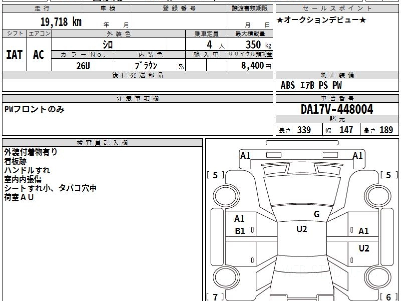This screenshot has height=301, width=401.
Task: Click the G mark on the windshield
Action: [x=317, y=214]
